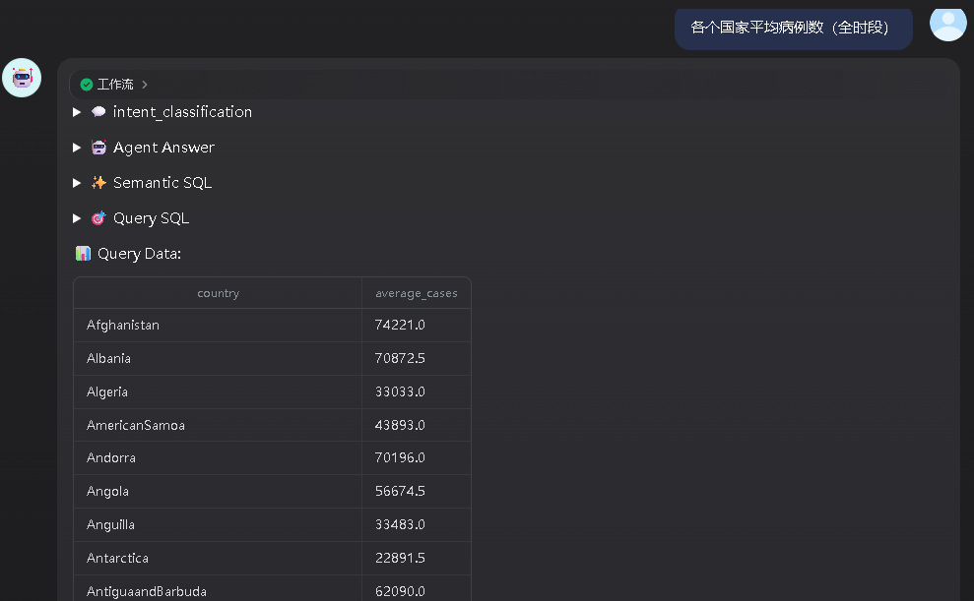The height and width of the screenshot is (601, 974).
Task: Click the green workflow success checkmark
Action: click(x=87, y=85)
